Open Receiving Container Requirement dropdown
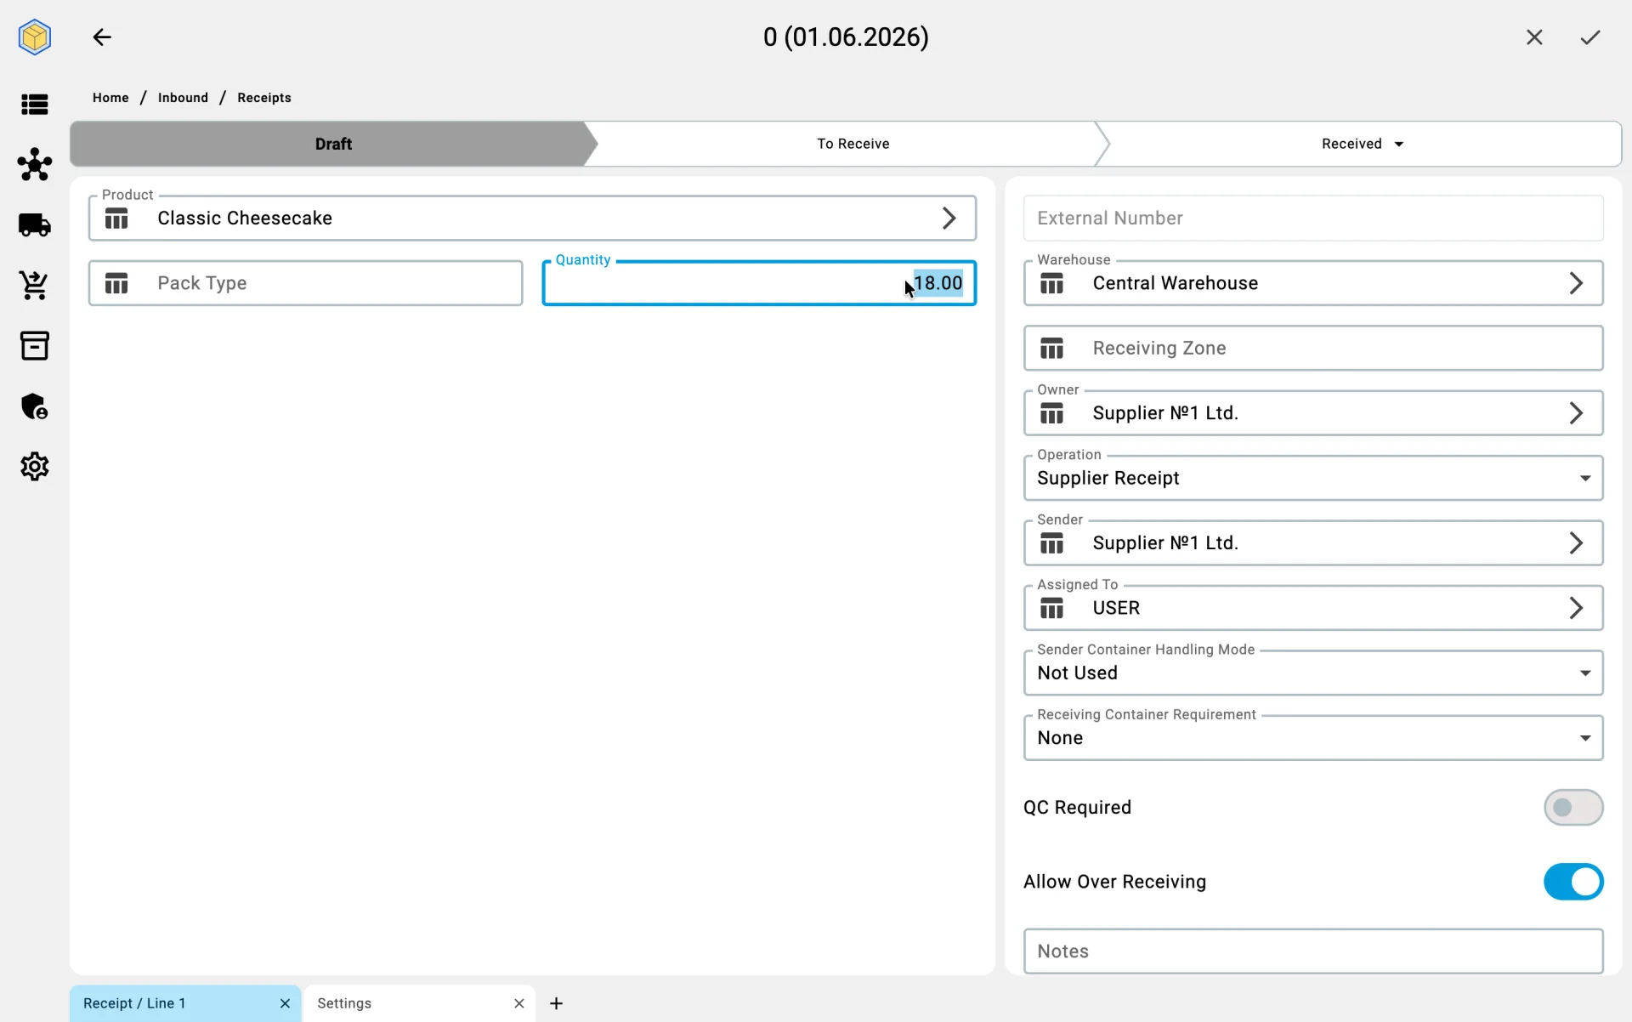Screen dimensions: 1632x1022 tap(1313, 738)
